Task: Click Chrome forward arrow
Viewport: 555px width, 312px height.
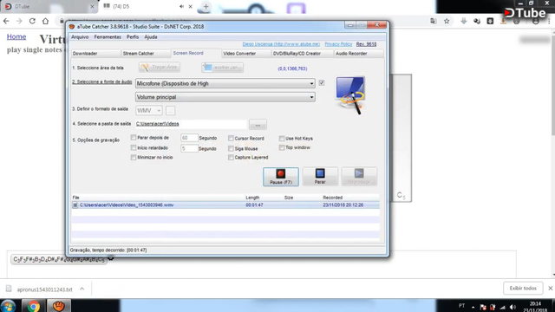Action: [x=19, y=21]
